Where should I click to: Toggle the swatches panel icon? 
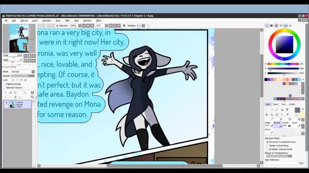point(285,25)
